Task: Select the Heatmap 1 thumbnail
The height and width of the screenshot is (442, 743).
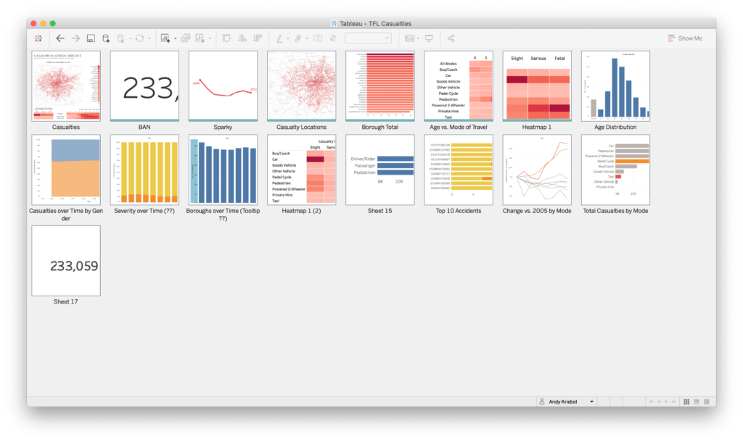Action: [537, 86]
